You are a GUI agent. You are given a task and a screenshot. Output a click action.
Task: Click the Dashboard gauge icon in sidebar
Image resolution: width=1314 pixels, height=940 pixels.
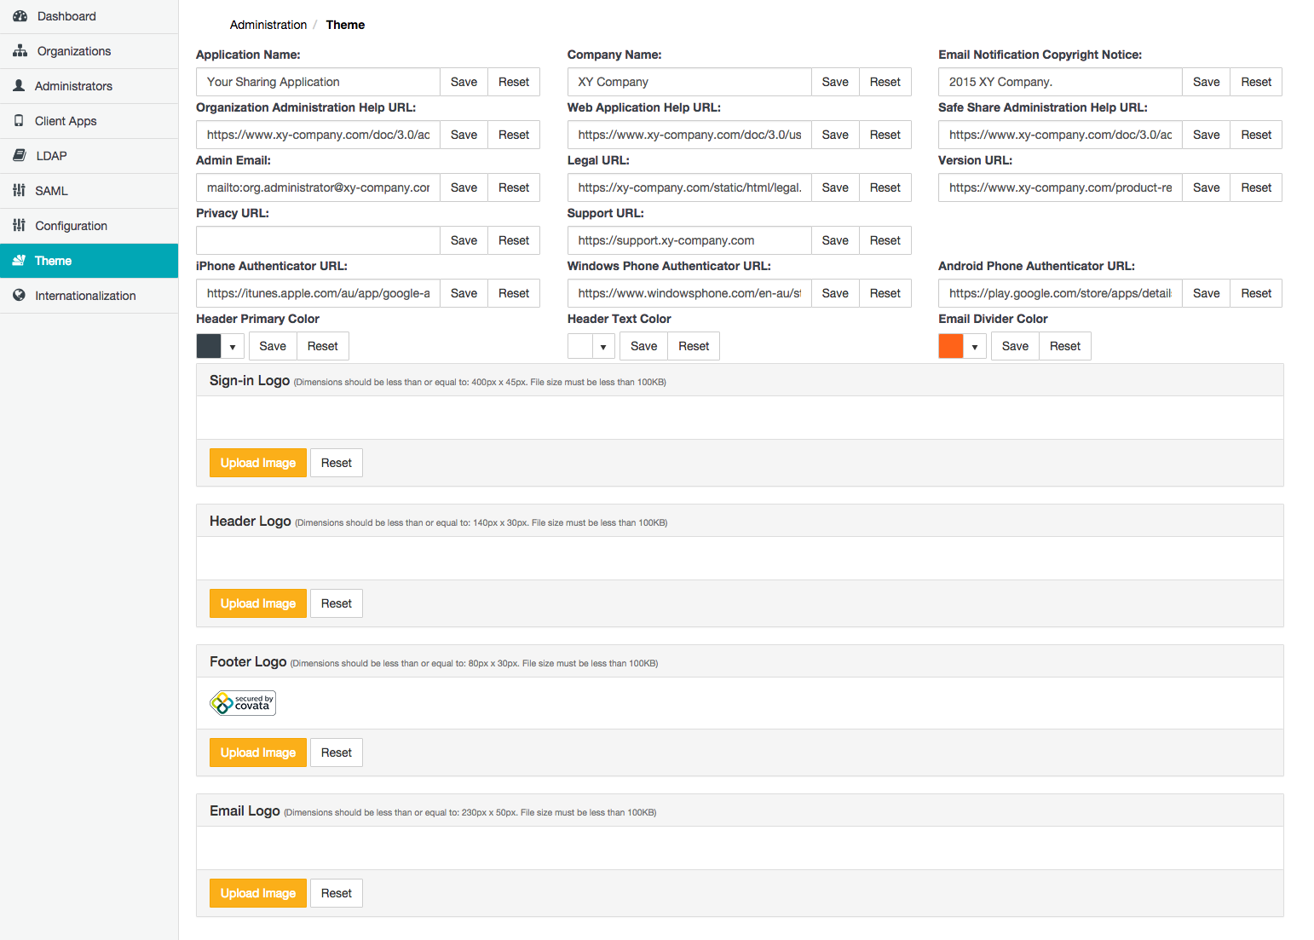pyautogui.click(x=20, y=16)
